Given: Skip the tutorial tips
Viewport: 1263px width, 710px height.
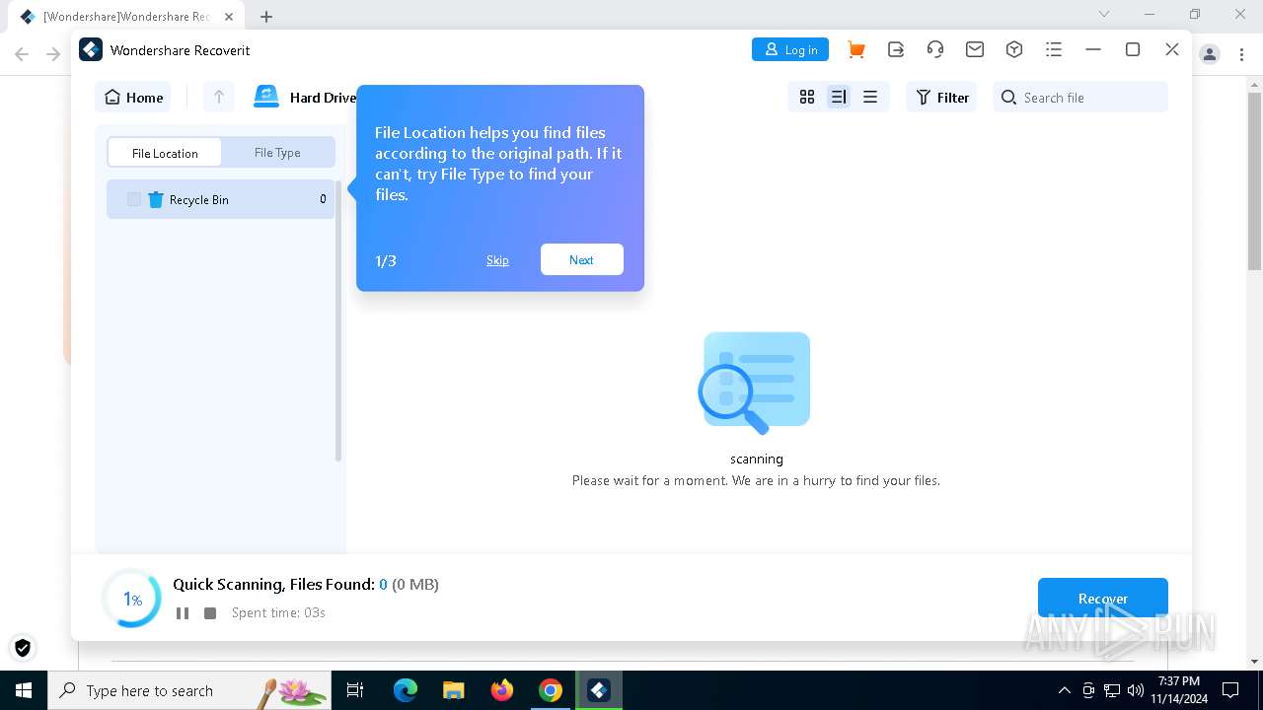Looking at the screenshot, I should point(497,260).
